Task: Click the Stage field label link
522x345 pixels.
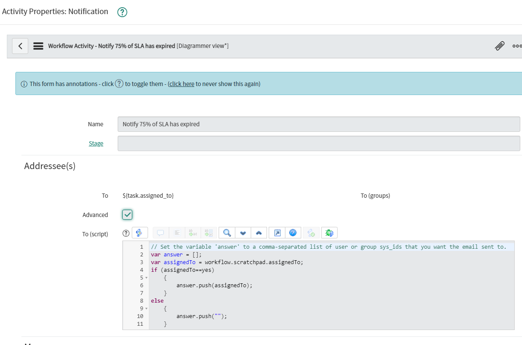Action: 96,143
